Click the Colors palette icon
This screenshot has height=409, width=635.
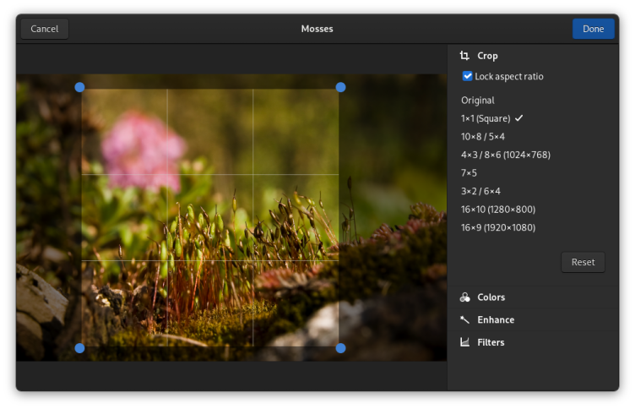coord(464,297)
